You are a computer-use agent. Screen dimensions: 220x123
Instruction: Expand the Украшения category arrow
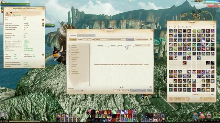click(69, 50)
